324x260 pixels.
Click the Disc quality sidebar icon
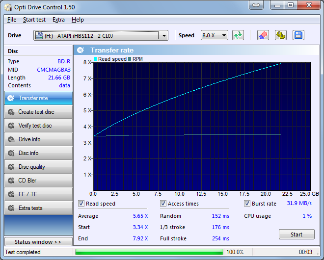(11, 167)
